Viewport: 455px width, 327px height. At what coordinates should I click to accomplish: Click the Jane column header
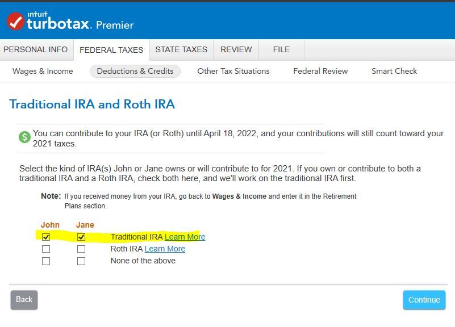(85, 225)
